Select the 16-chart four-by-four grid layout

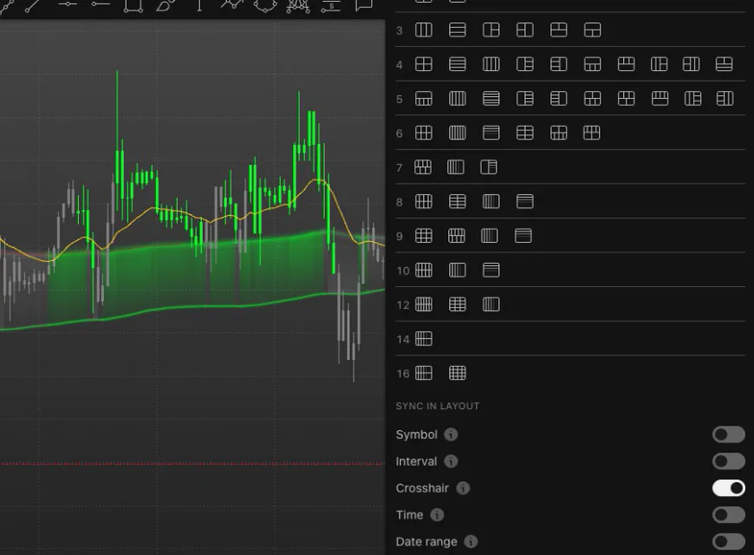coord(458,373)
